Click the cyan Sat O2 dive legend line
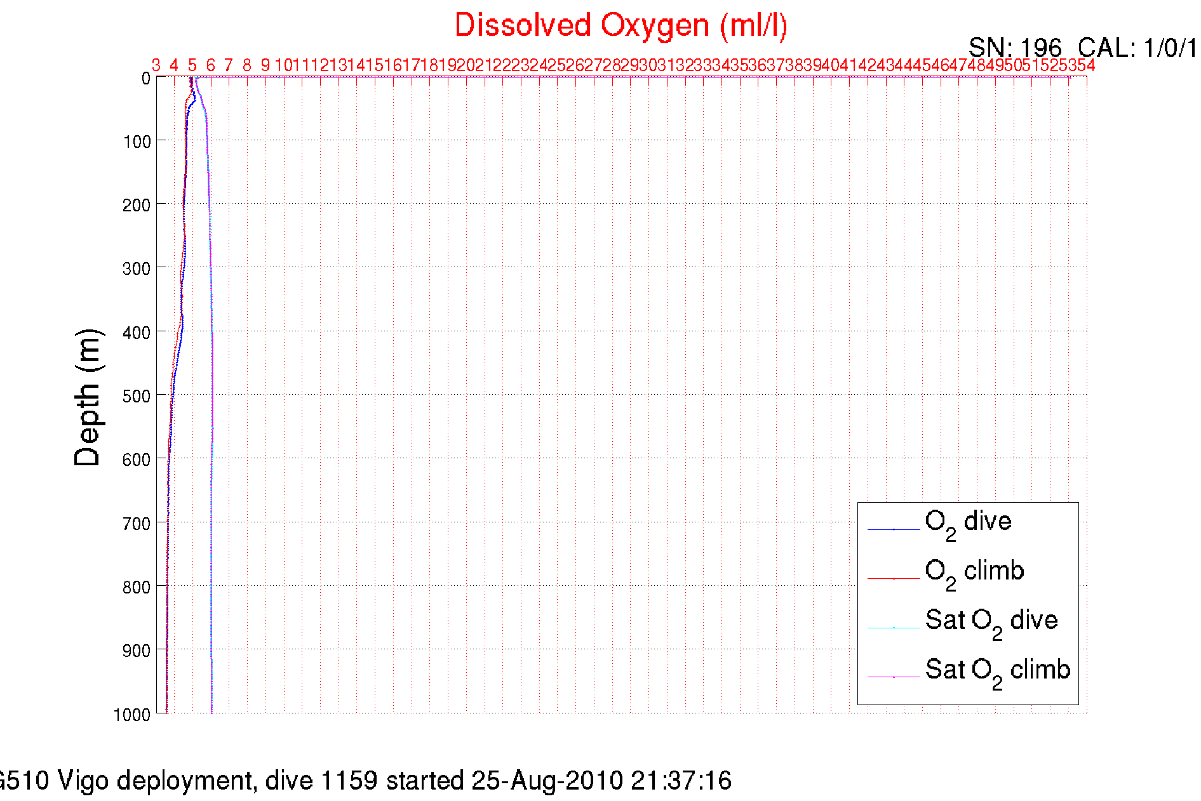1201x801 pixels. (x=894, y=628)
